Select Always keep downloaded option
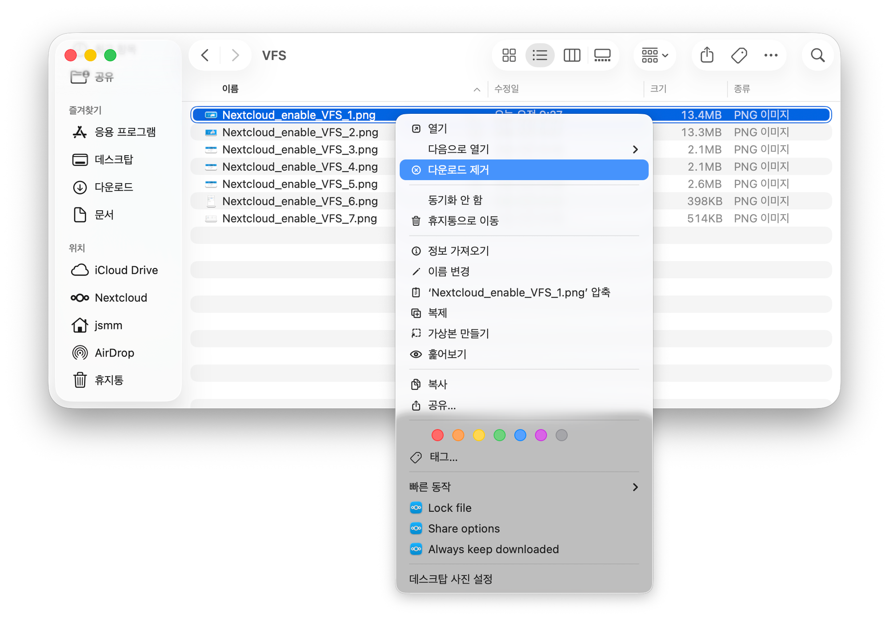Screen dimensions: 889x617 click(493, 549)
